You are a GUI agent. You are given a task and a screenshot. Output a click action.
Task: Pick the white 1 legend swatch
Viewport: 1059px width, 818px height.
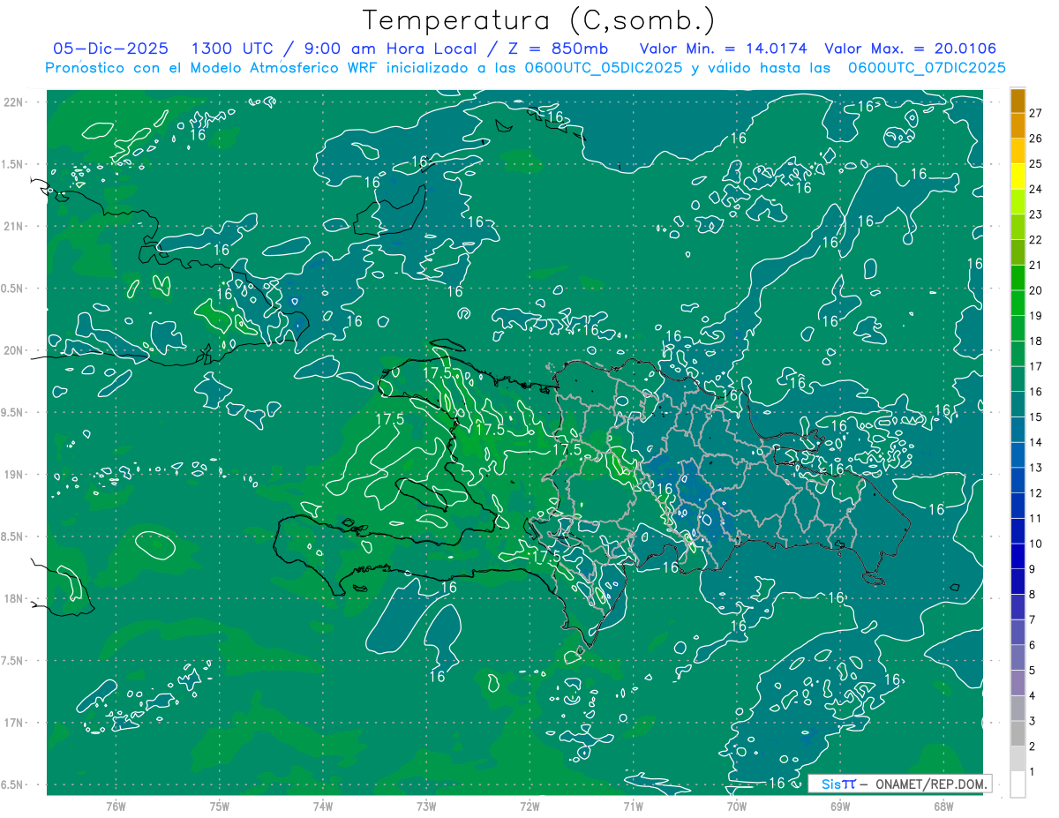pyautogui.click(x=1018, y=784)
